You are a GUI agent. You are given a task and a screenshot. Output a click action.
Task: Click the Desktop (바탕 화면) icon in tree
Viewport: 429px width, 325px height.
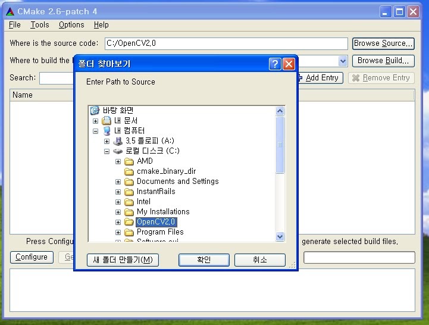pyautogui.click(x=95, y=110)
